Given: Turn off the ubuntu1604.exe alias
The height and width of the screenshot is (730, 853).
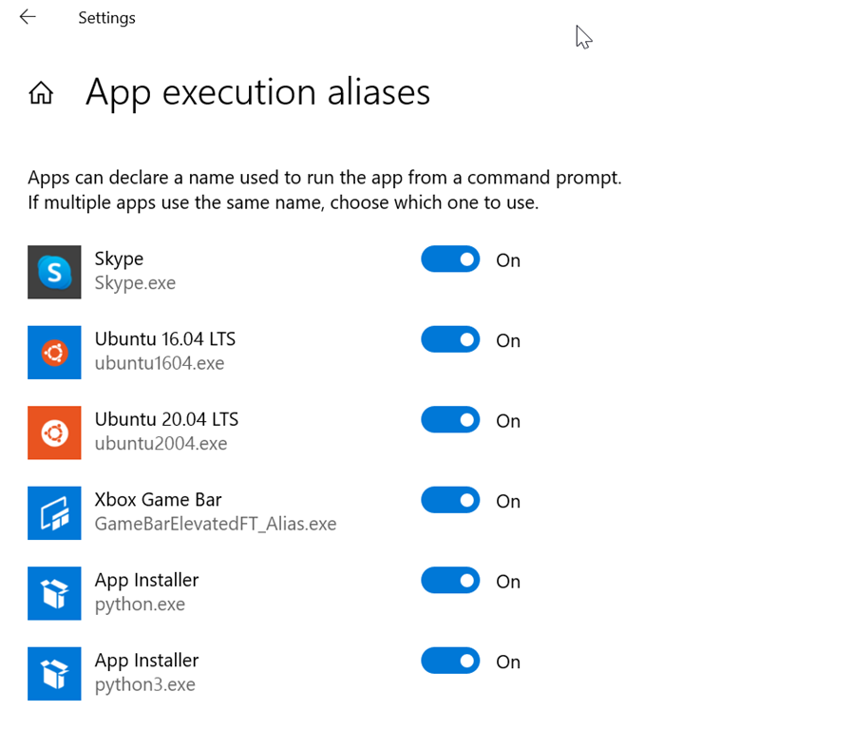Looking at the screenshot, I should (x=450, y=340).
